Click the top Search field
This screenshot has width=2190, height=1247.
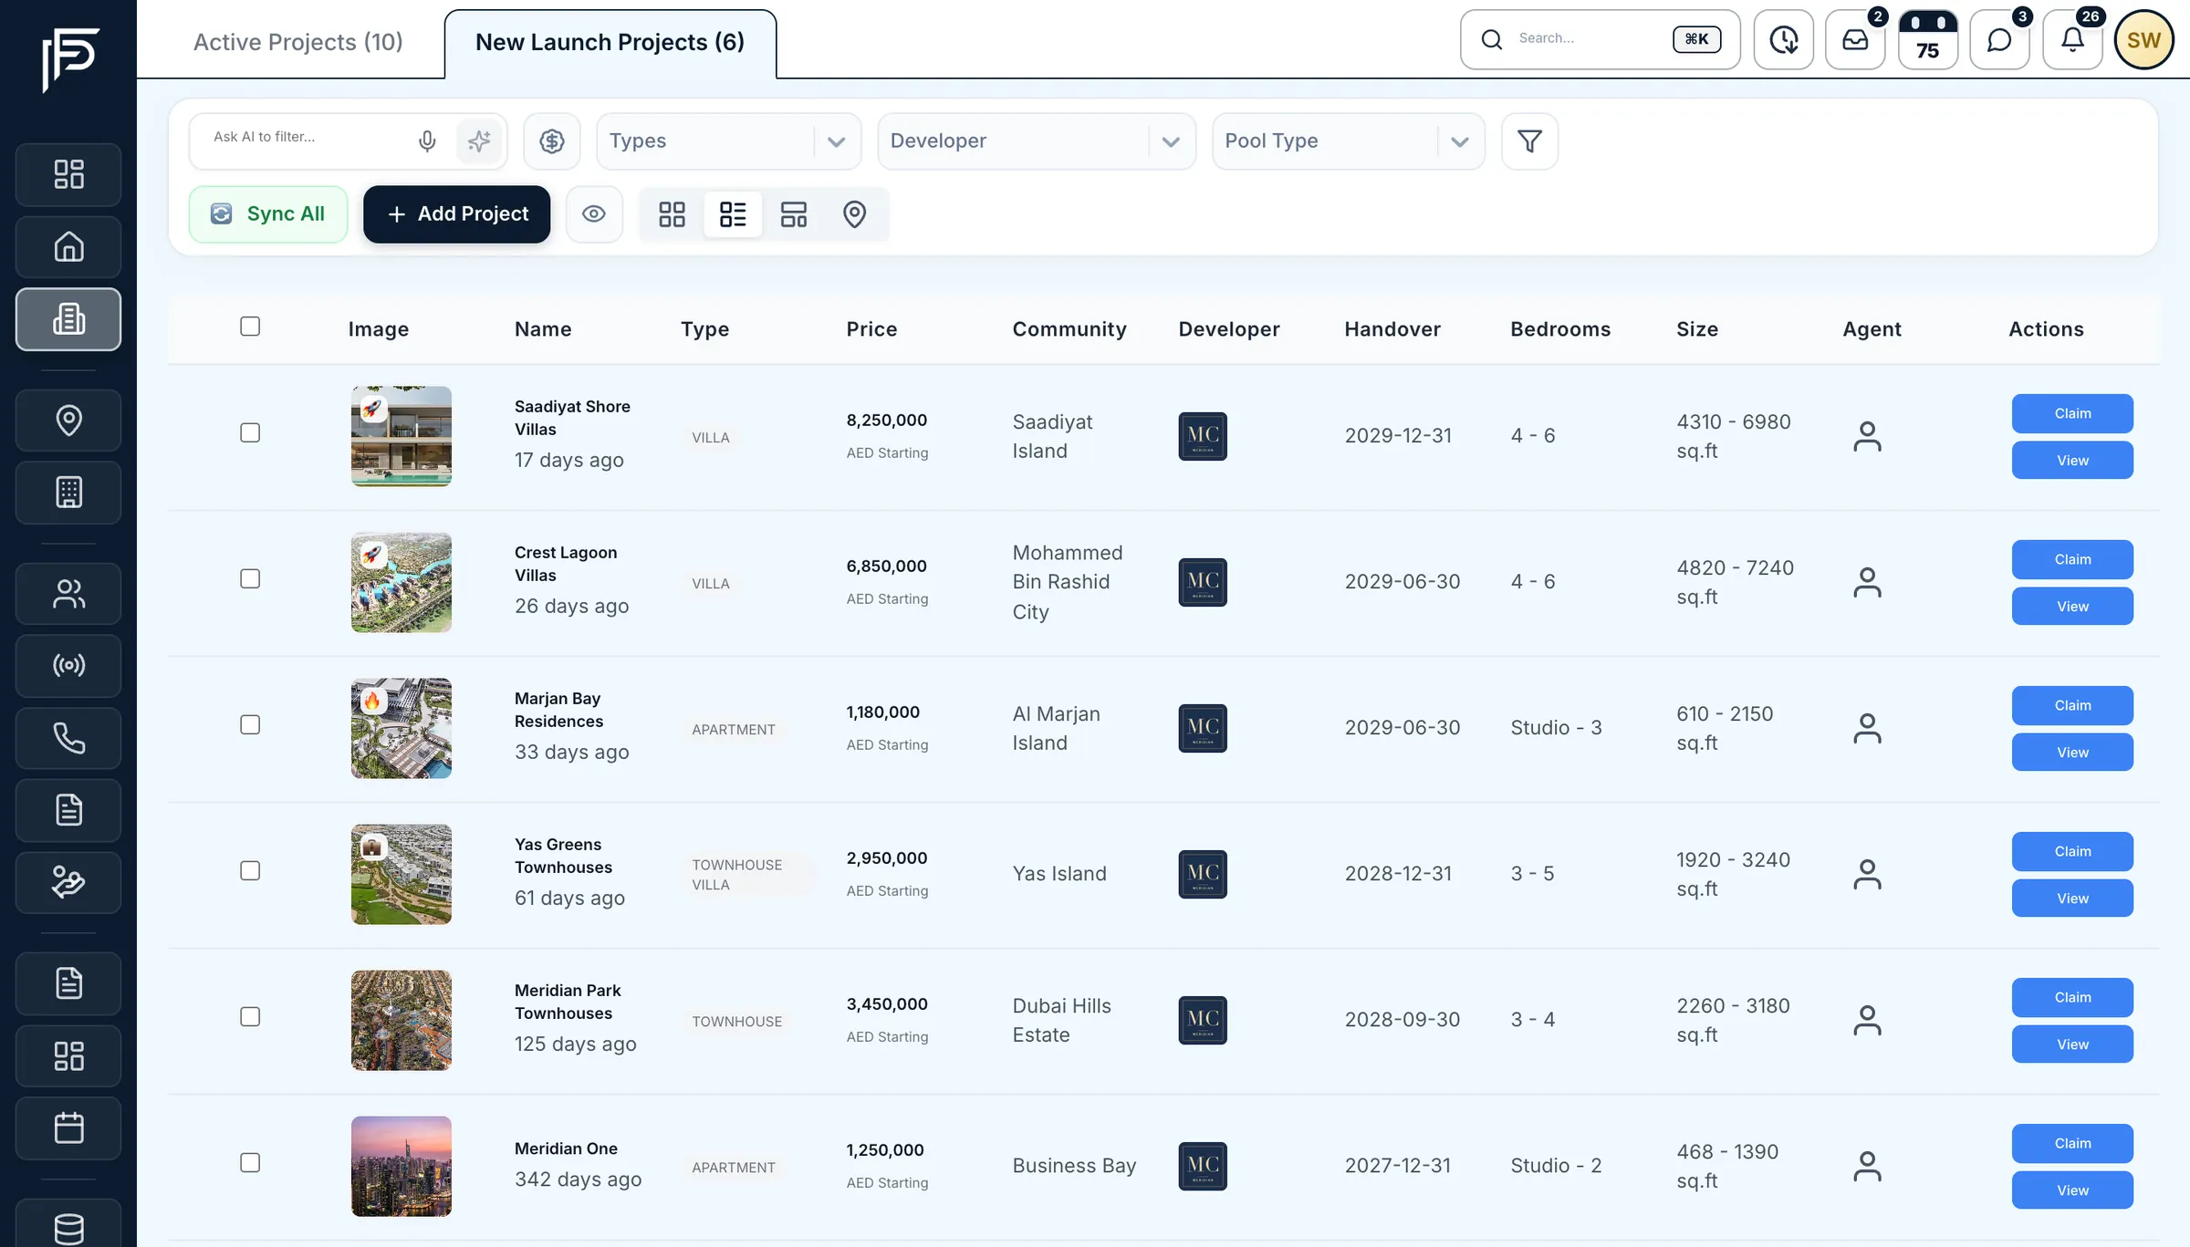coord(1601,39)
